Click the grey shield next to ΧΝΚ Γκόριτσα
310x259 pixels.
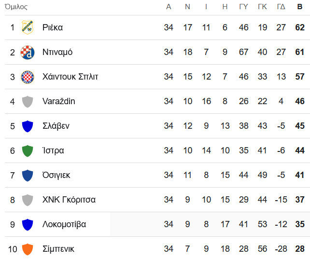pos(28,200)
